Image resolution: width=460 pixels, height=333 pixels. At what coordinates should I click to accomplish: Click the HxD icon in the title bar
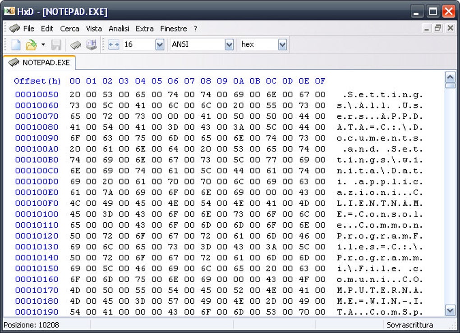(9, 11)
